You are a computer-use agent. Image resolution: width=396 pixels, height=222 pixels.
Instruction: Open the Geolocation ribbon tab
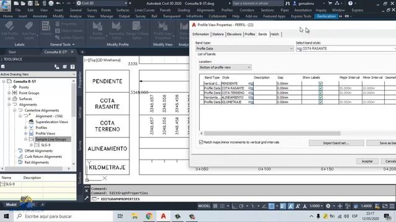[326, 17]
